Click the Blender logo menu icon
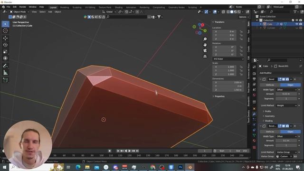Viewport: 304px width, 171px height. [3, 7]
